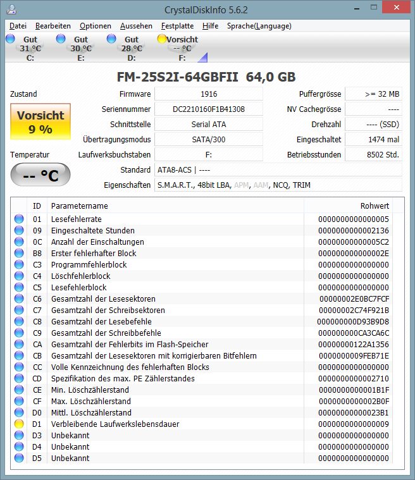The height and width of the screenshot is (480, 415).
Task: Click yellow orb of Verbleibende Laufwerkslebensdauer row
Action: pos(19,424)
